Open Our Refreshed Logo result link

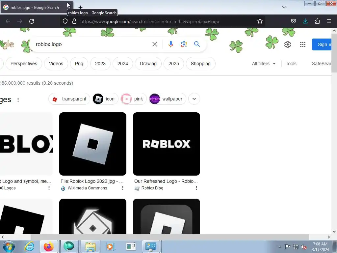click(166, 181)
